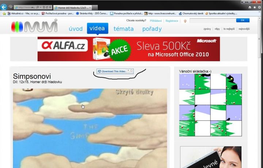Click the MUVI site logo

(34, 26)
